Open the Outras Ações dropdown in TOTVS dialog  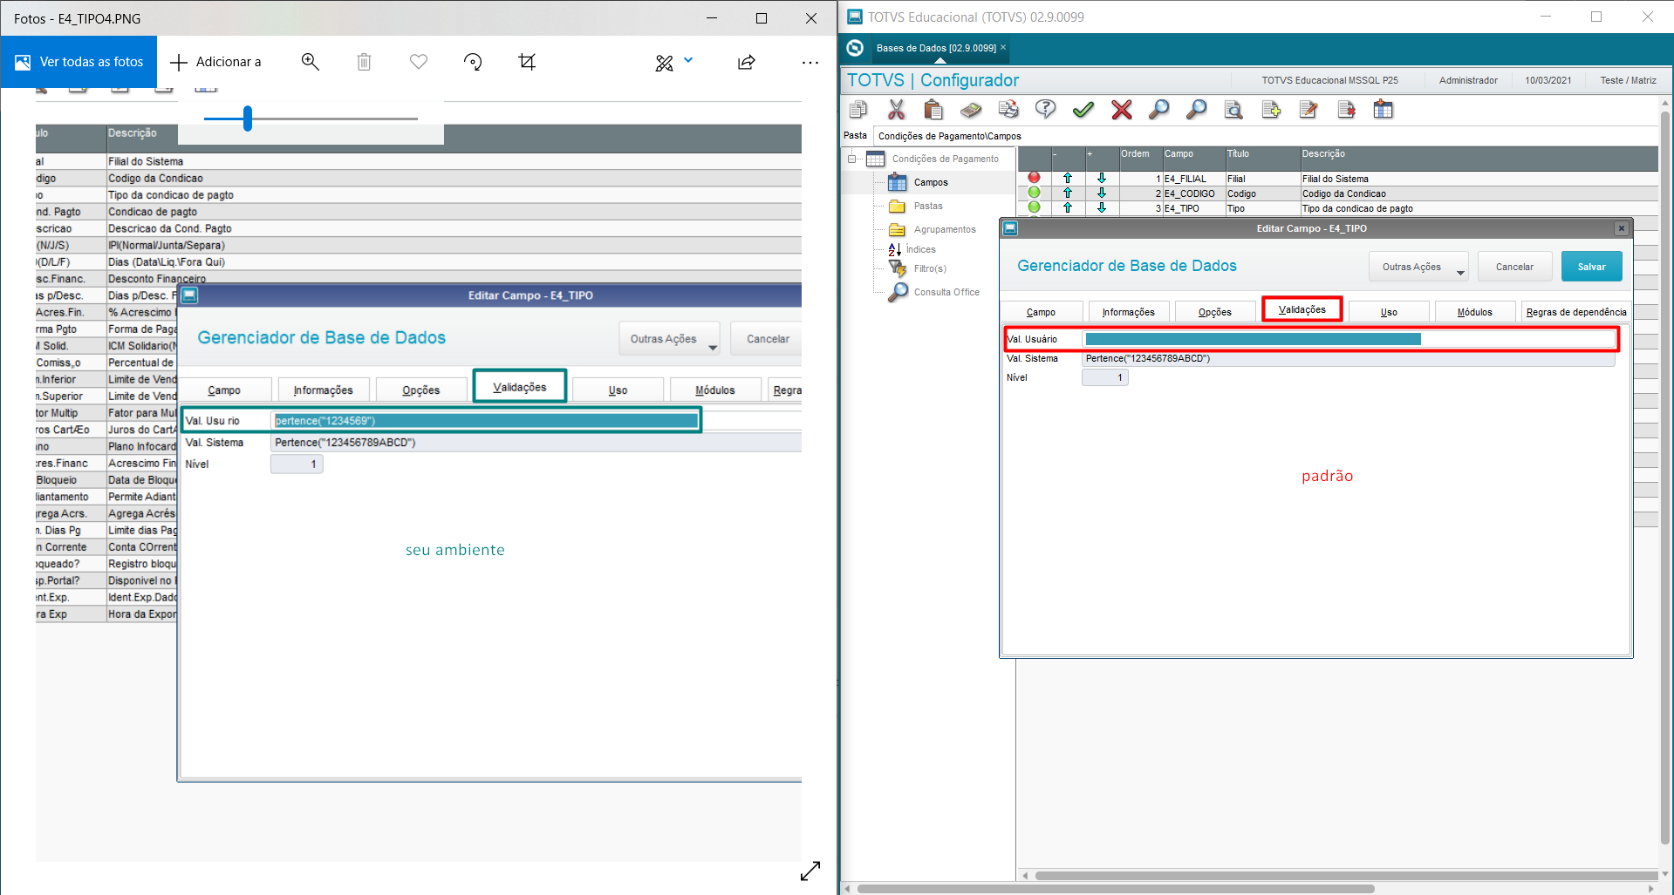[x=1418, y=267]
